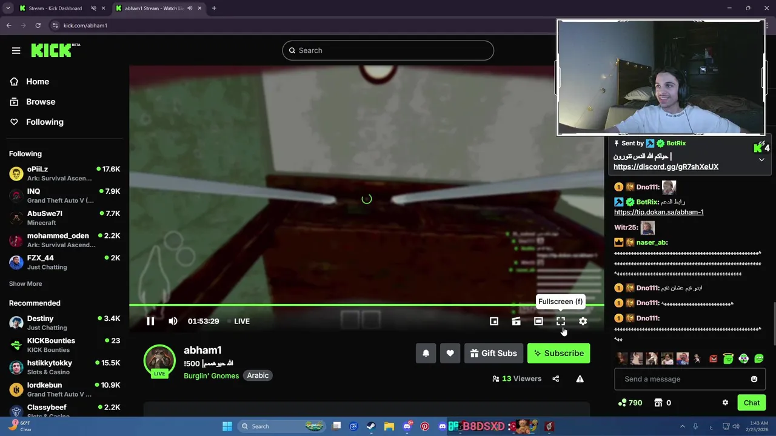The height and width of the screenshot is (436, 776).
Task: Open chat settings gear icon
Action: (725, 403)
